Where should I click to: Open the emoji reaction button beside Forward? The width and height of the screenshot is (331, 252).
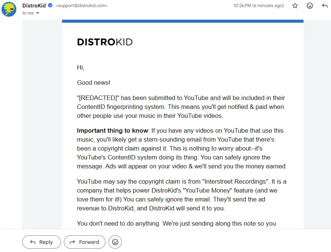pyautogui.click(x=115, y=242)
